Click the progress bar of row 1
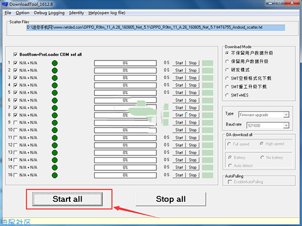 coord(125,63)
